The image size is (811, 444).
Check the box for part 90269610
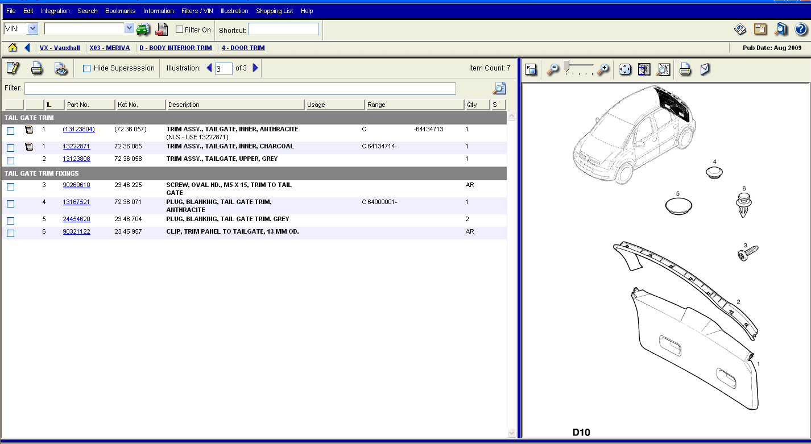(10, 186)
